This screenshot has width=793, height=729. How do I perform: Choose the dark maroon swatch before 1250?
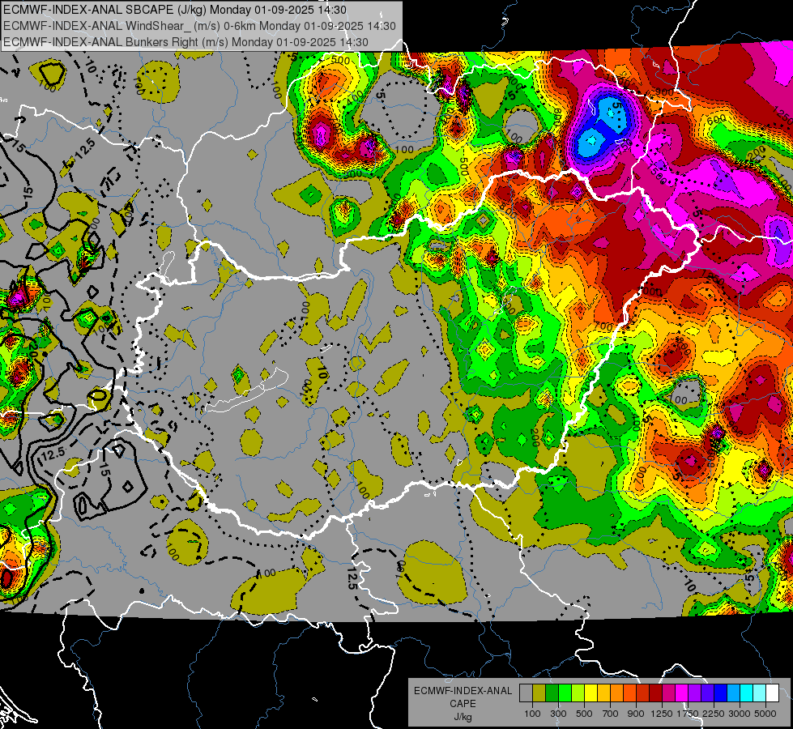656,693
